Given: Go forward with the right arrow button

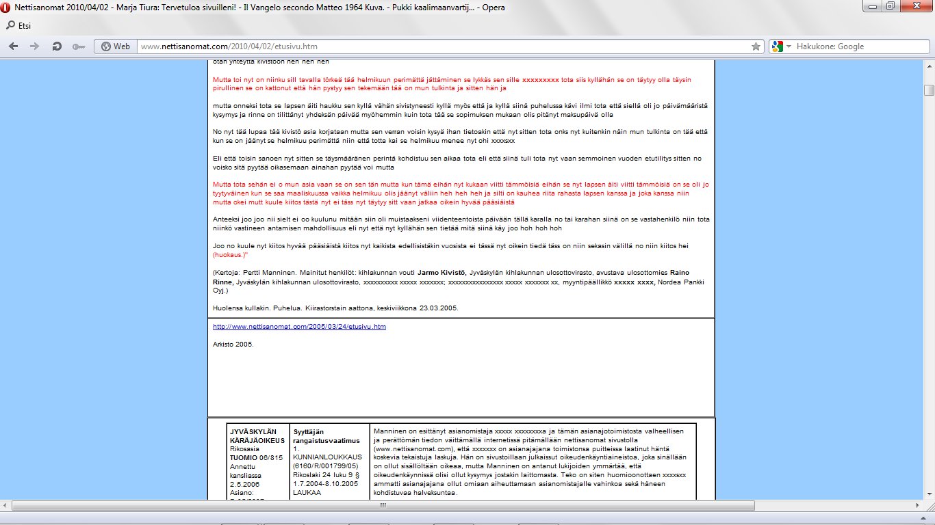Looking at the screenshot, I should pos(35,46).
